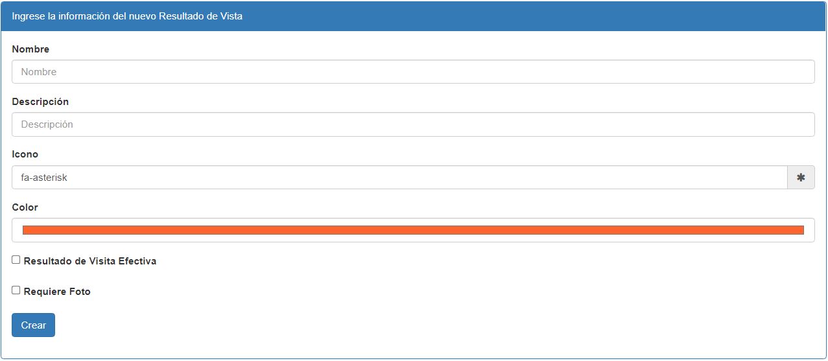Image resolution: width=828 pixels, height=361 pixels.
Task: Click the panel heading title text
Action: 127,16
